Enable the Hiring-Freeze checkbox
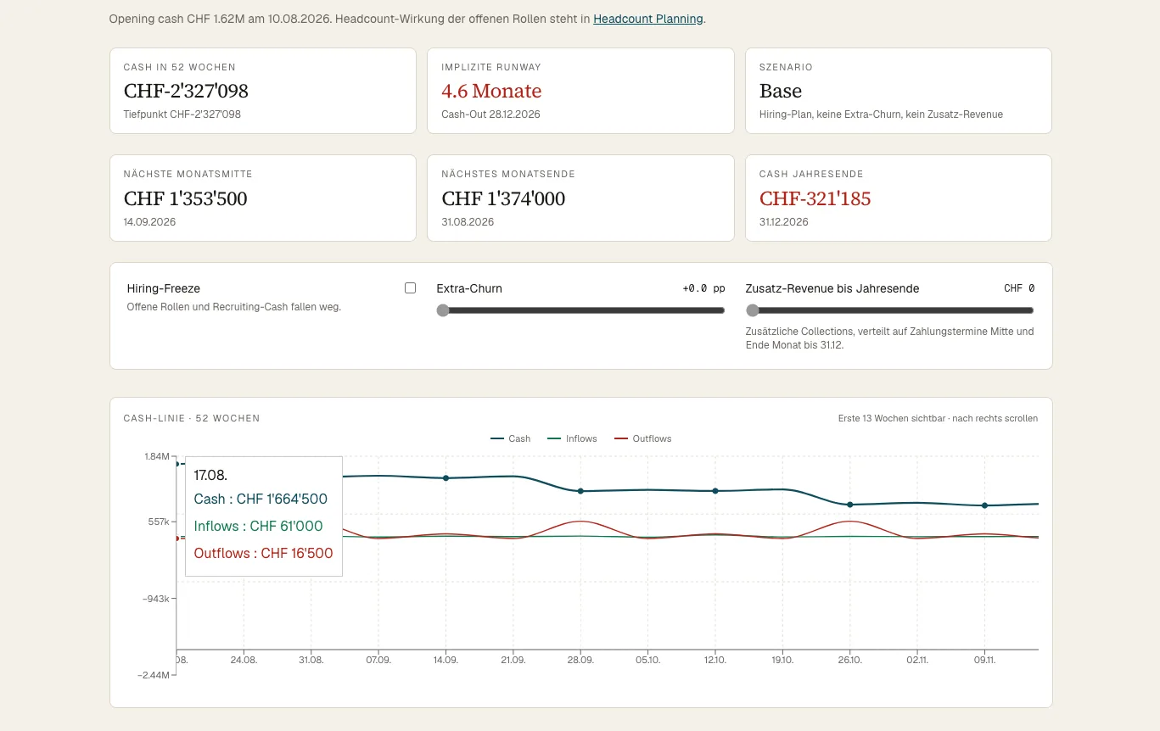 411,288
